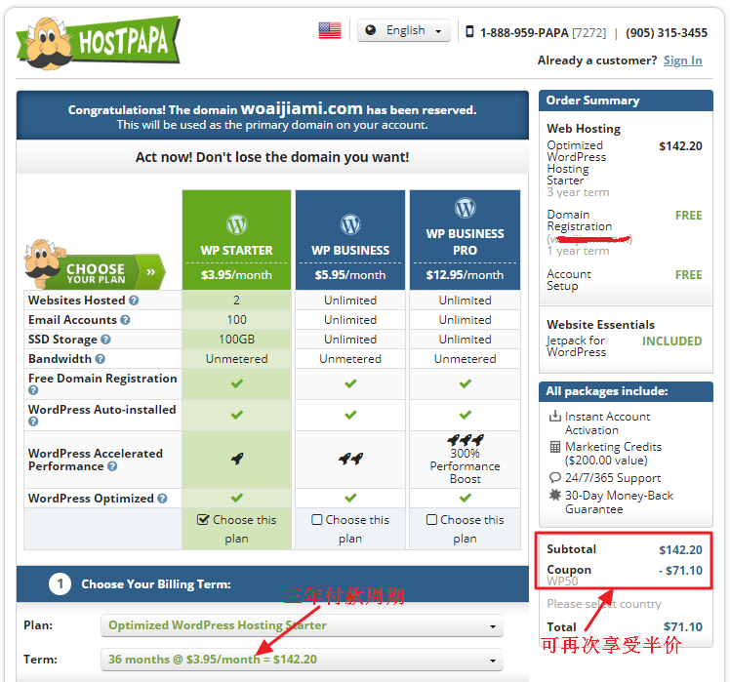Viewport: 730px width, 682px height.
Task: Open the Term dropdown showing 36 months
Action: [x=302, y=660]
